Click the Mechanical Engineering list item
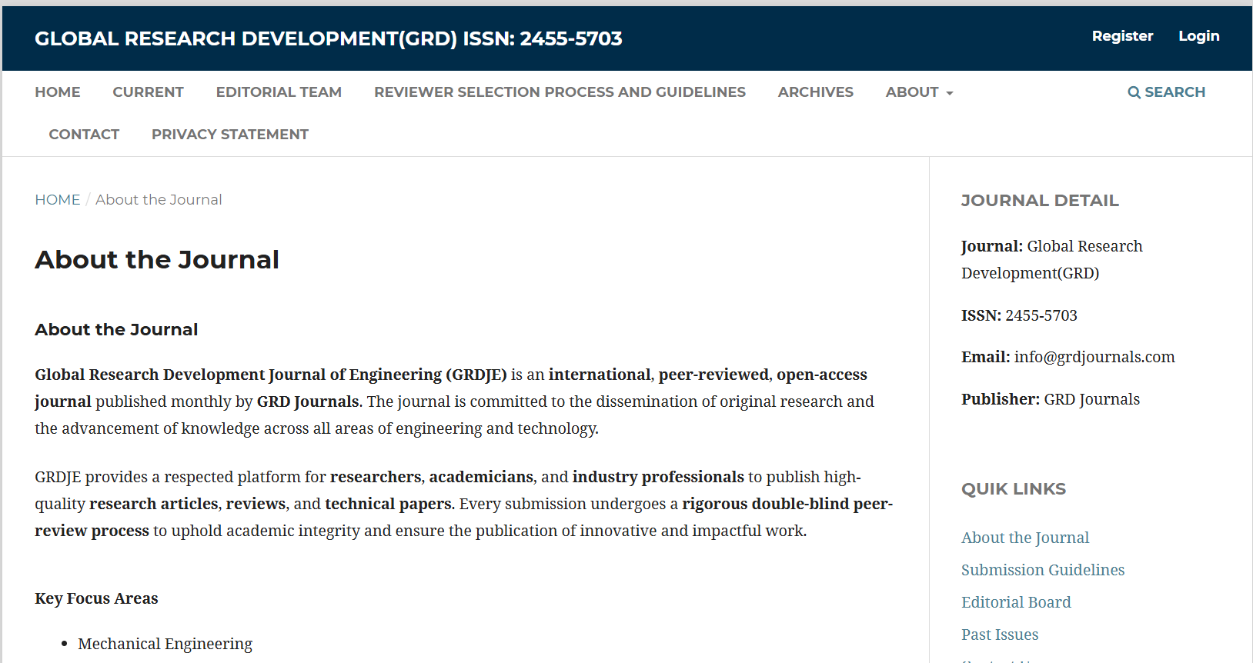 click(165, 644)
